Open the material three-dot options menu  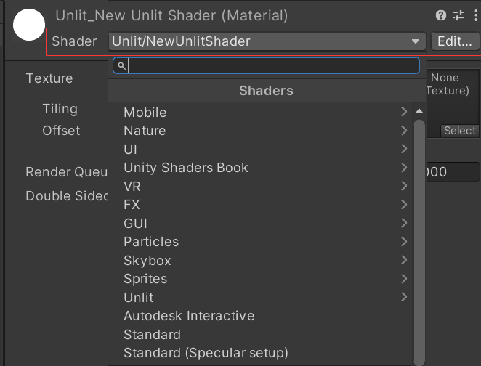pos(476,15)
